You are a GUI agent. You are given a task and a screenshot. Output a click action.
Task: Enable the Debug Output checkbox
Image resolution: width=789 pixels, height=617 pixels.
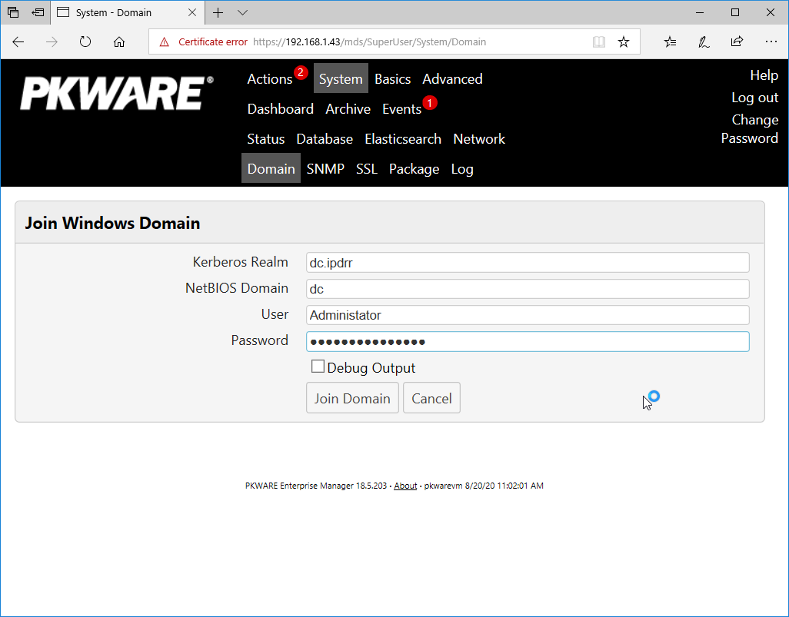point(318,367)
